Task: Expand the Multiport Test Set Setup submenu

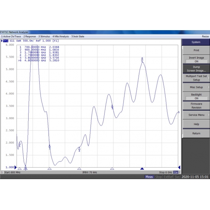Action: pos(196,78)
